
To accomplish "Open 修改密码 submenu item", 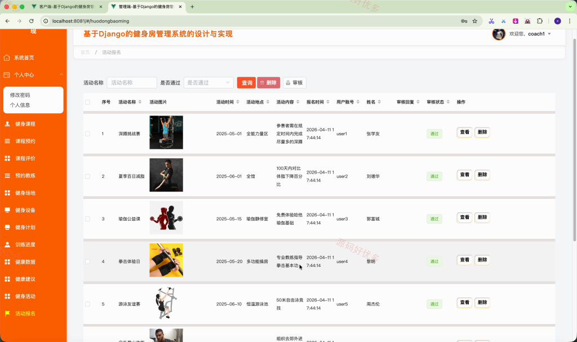I will coord(20,95).
